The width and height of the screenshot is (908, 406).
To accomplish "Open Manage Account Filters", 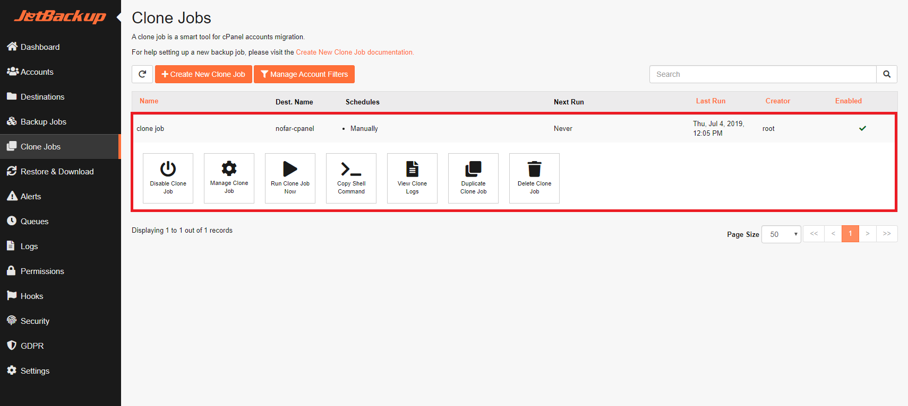I will pyautogui.click(x=304, y=74).
